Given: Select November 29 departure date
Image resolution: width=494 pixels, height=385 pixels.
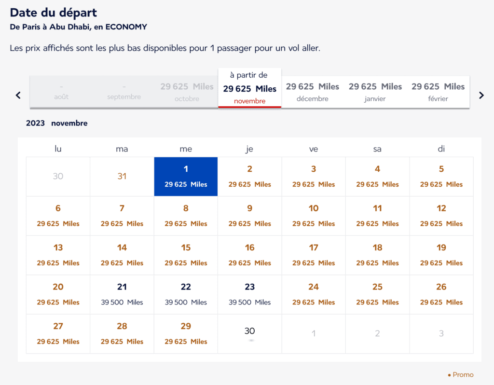Looking at the screenshot, I should point(186,333).
